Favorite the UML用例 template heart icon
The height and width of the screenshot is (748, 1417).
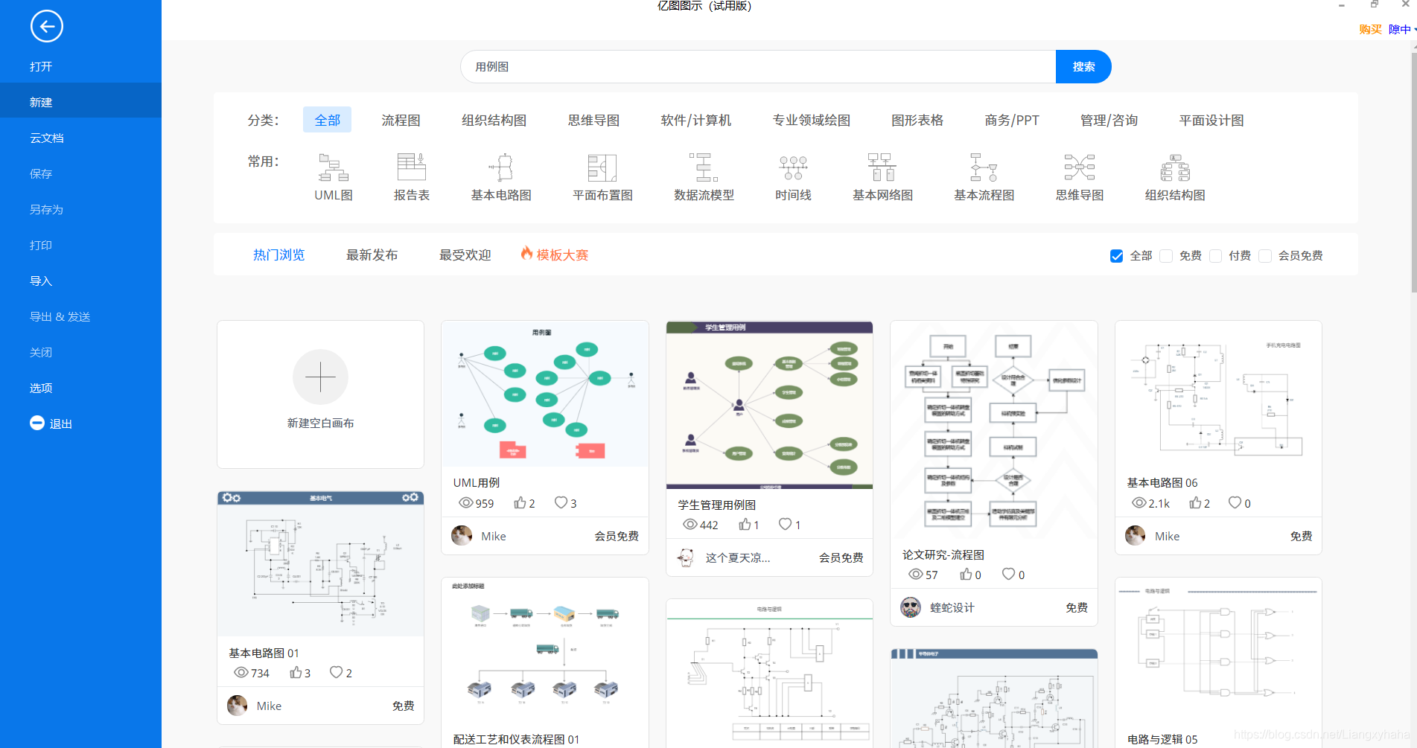[x=561, y=503]
